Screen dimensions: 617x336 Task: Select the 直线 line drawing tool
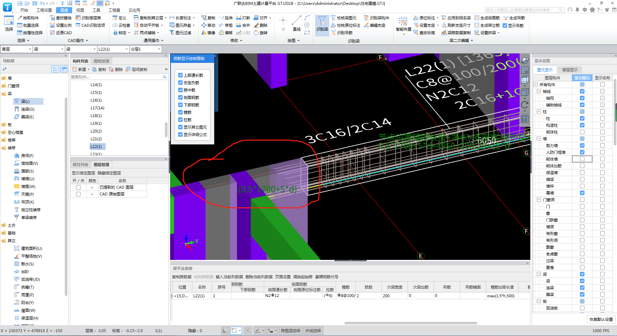click(296, 24)
